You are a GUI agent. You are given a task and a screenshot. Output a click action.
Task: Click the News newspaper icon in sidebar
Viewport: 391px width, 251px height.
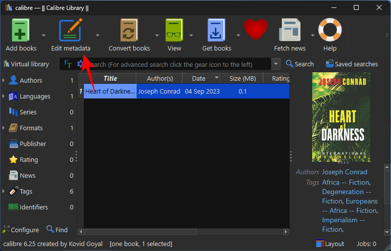[13, 175]
